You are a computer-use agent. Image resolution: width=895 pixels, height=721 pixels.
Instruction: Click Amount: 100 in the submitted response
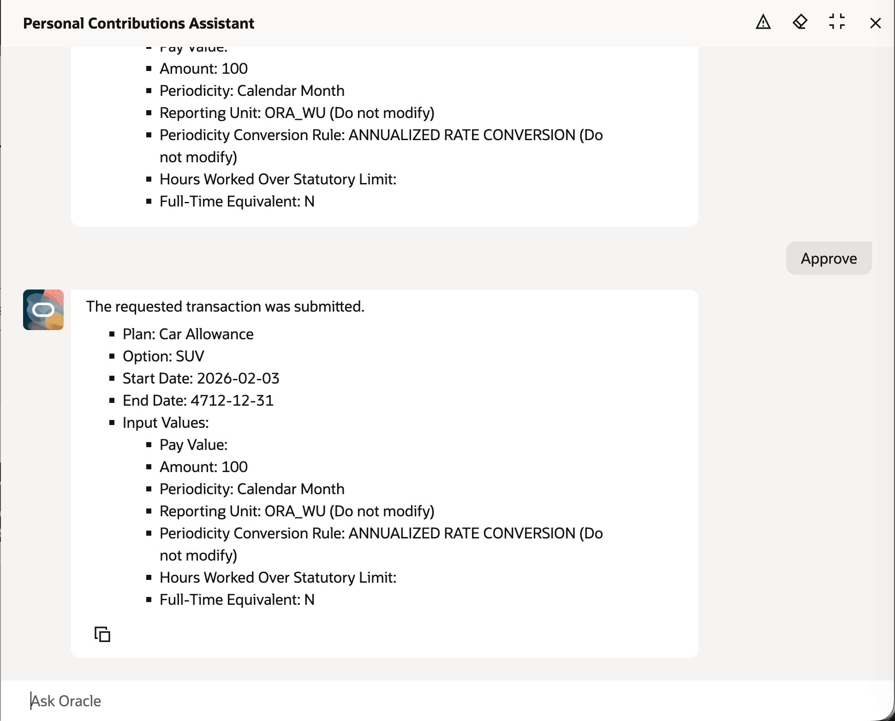[x=203, y=467]
